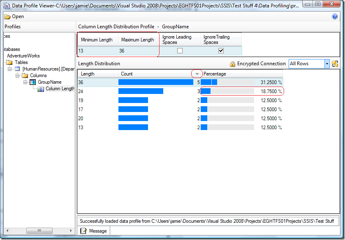Click the Column Length chart icon in tree
This screenshot has height=240, width=345.
pyautogui.click(x=41, y=89)
